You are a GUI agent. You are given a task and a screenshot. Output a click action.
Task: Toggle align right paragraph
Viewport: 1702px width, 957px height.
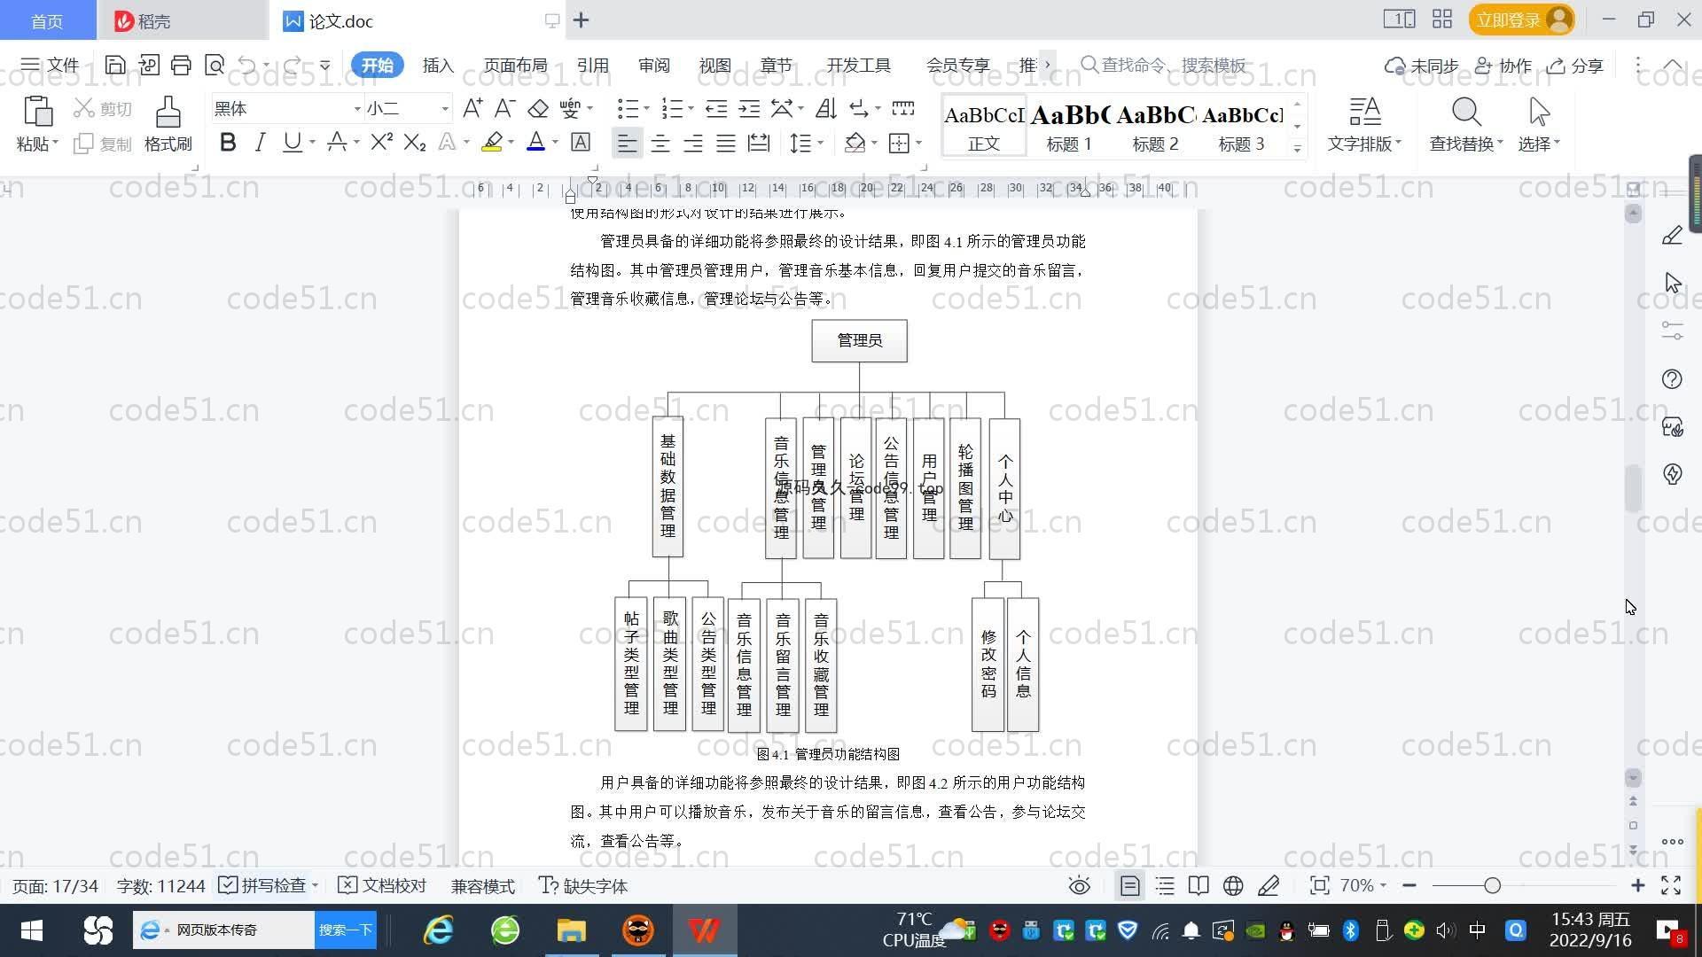(693, 143)
